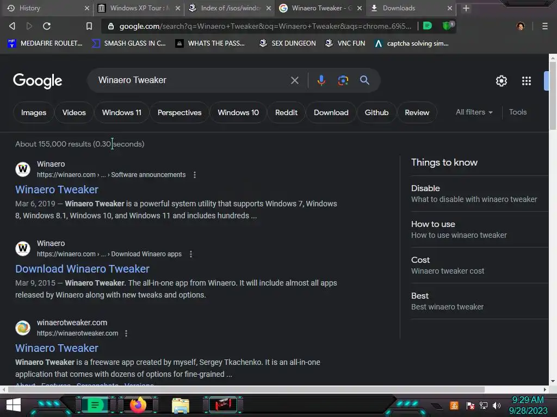Image resolution: width=557 pixels, height=417 pixels.
Task: Open the Download Winaero Tweaker result link
Action: 82,269
